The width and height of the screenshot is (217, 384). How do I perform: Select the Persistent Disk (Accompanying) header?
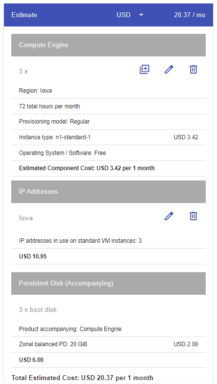click(x=108, y=283)
